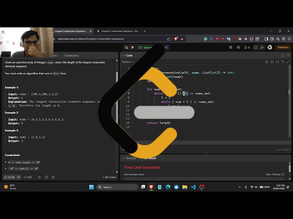293x219 pixels.
Task: Format the code with the align icon
Action: coord(266,62)
